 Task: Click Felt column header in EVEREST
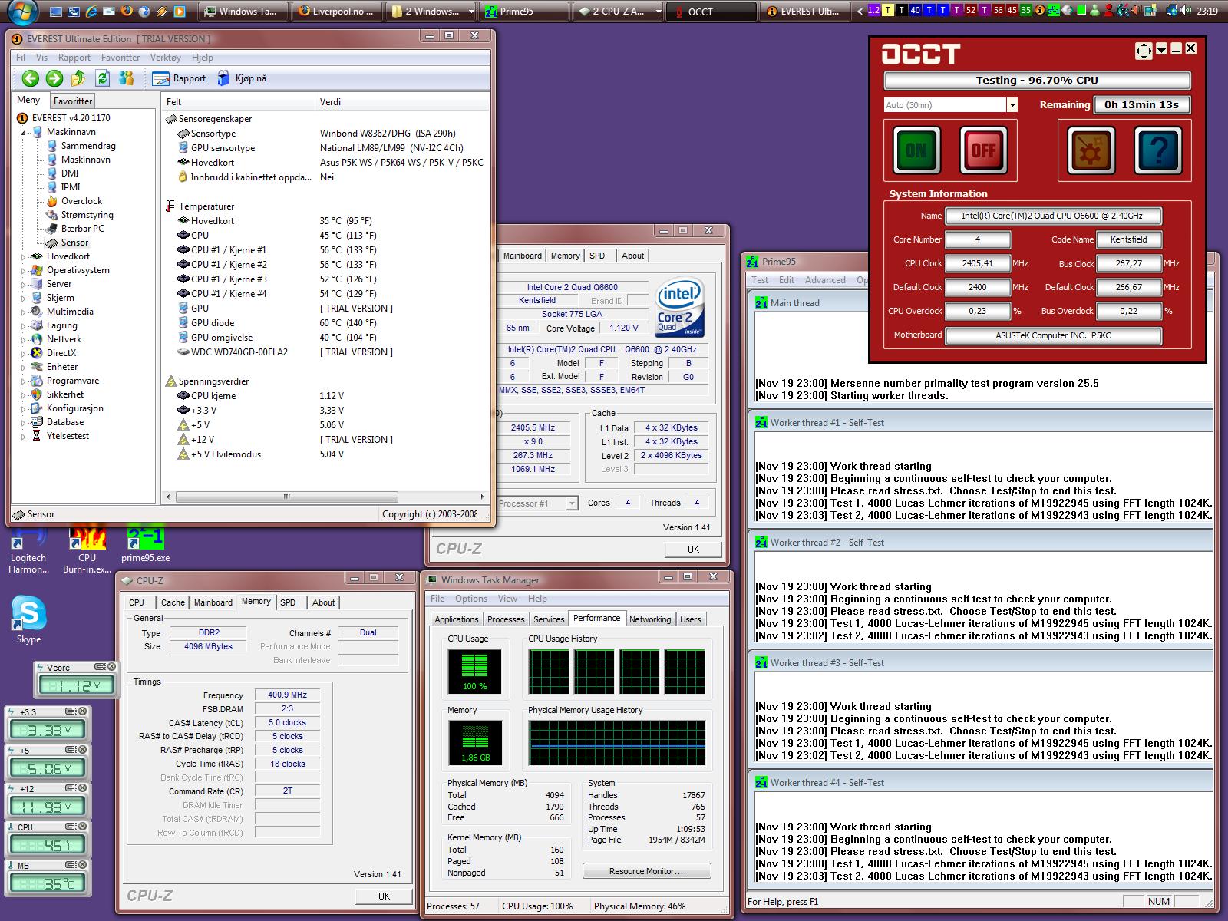pos(238,101)
